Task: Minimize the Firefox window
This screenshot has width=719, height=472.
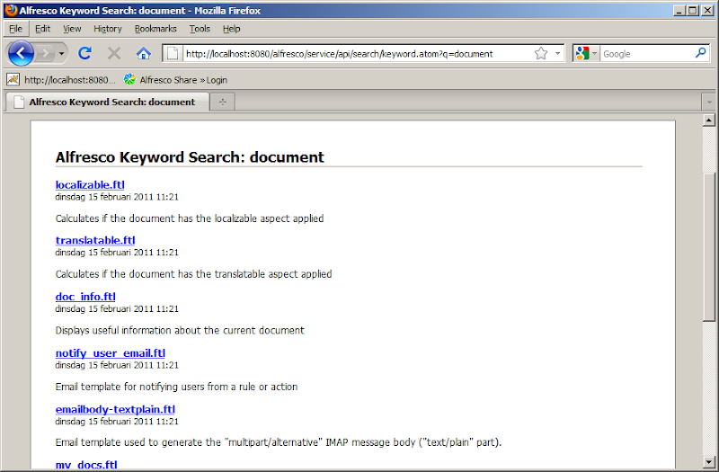Action: point(680,10)
